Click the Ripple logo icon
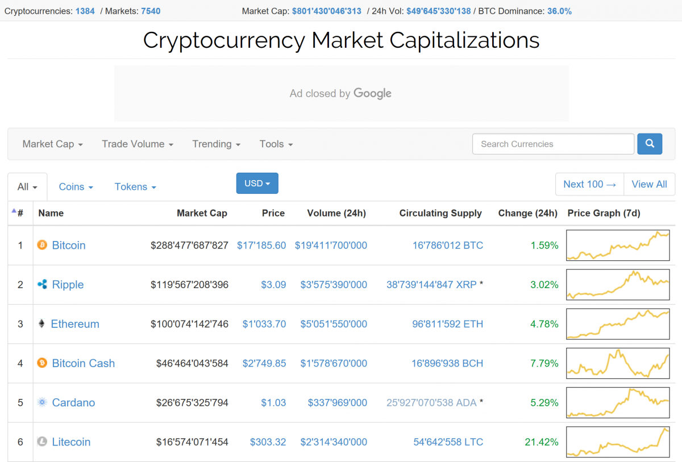 42,284
